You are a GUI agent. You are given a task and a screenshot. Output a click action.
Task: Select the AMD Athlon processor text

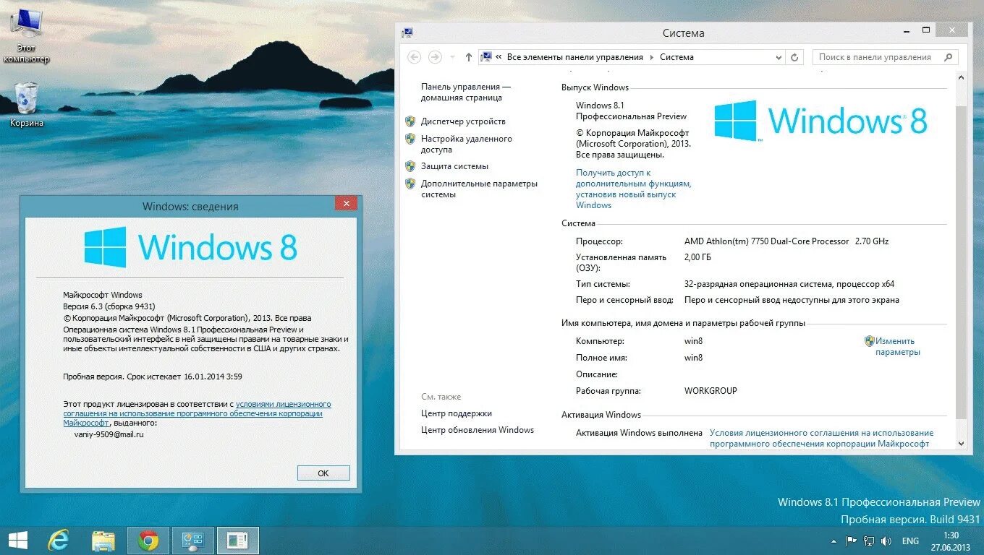coord(786,241)
